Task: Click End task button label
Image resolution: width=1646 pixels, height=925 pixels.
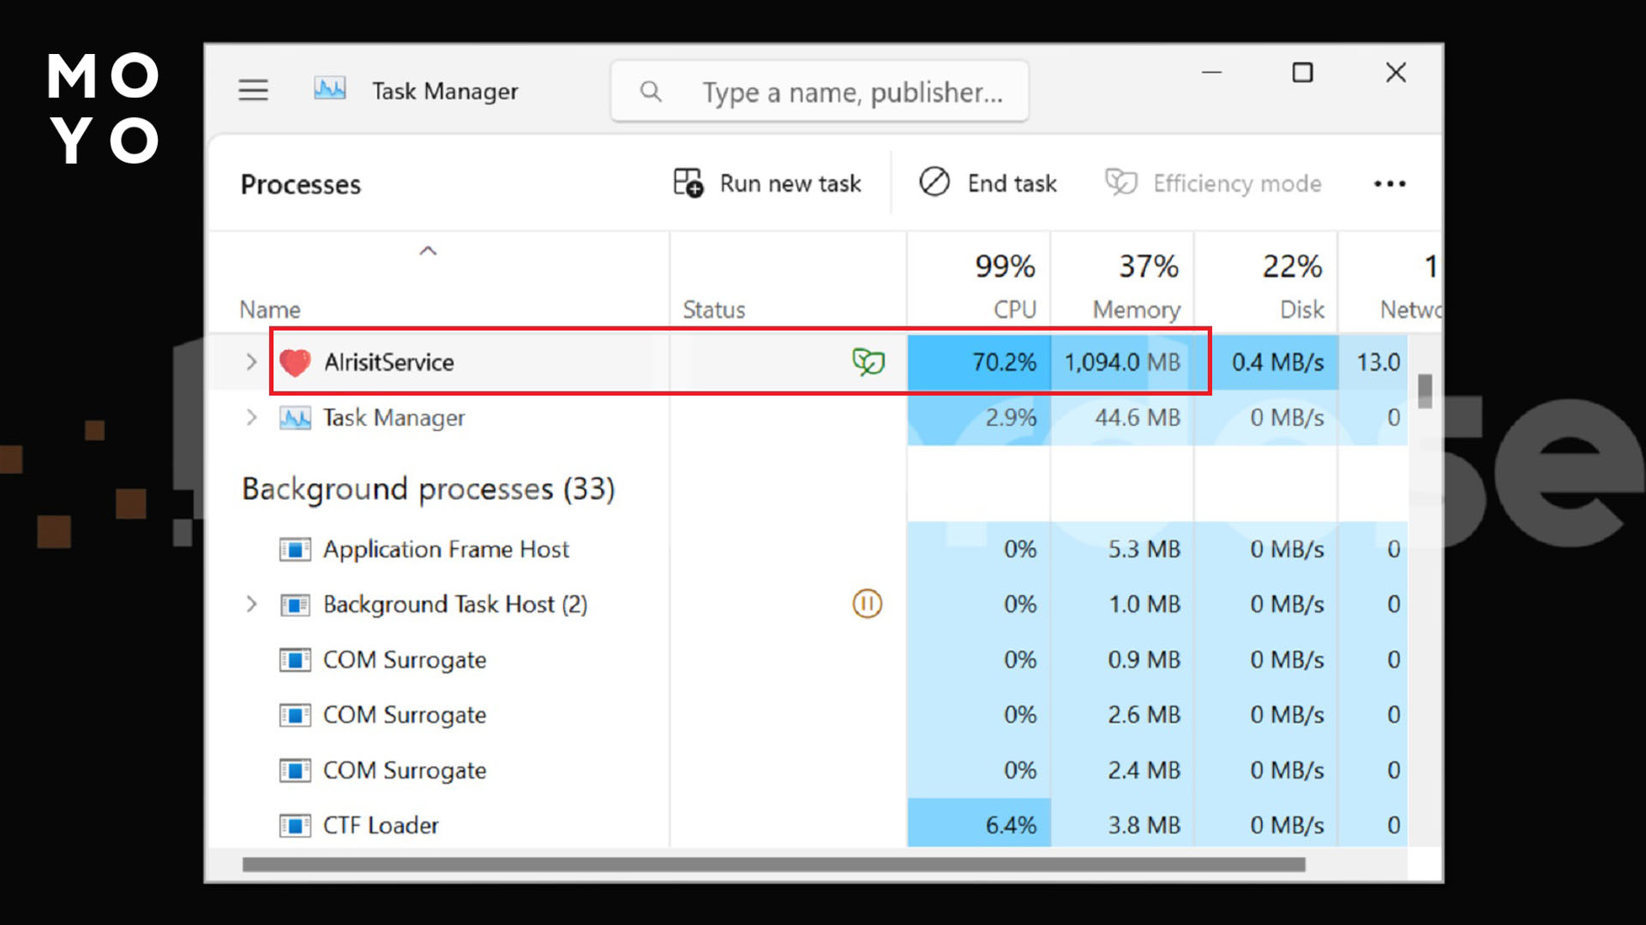Action: pyautogui.click(x=1012, y=183)
